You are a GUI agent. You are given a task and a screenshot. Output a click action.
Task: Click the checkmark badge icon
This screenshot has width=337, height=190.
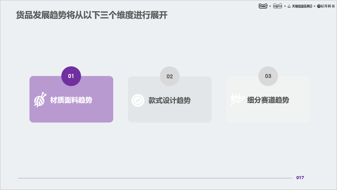coord(138,100)
